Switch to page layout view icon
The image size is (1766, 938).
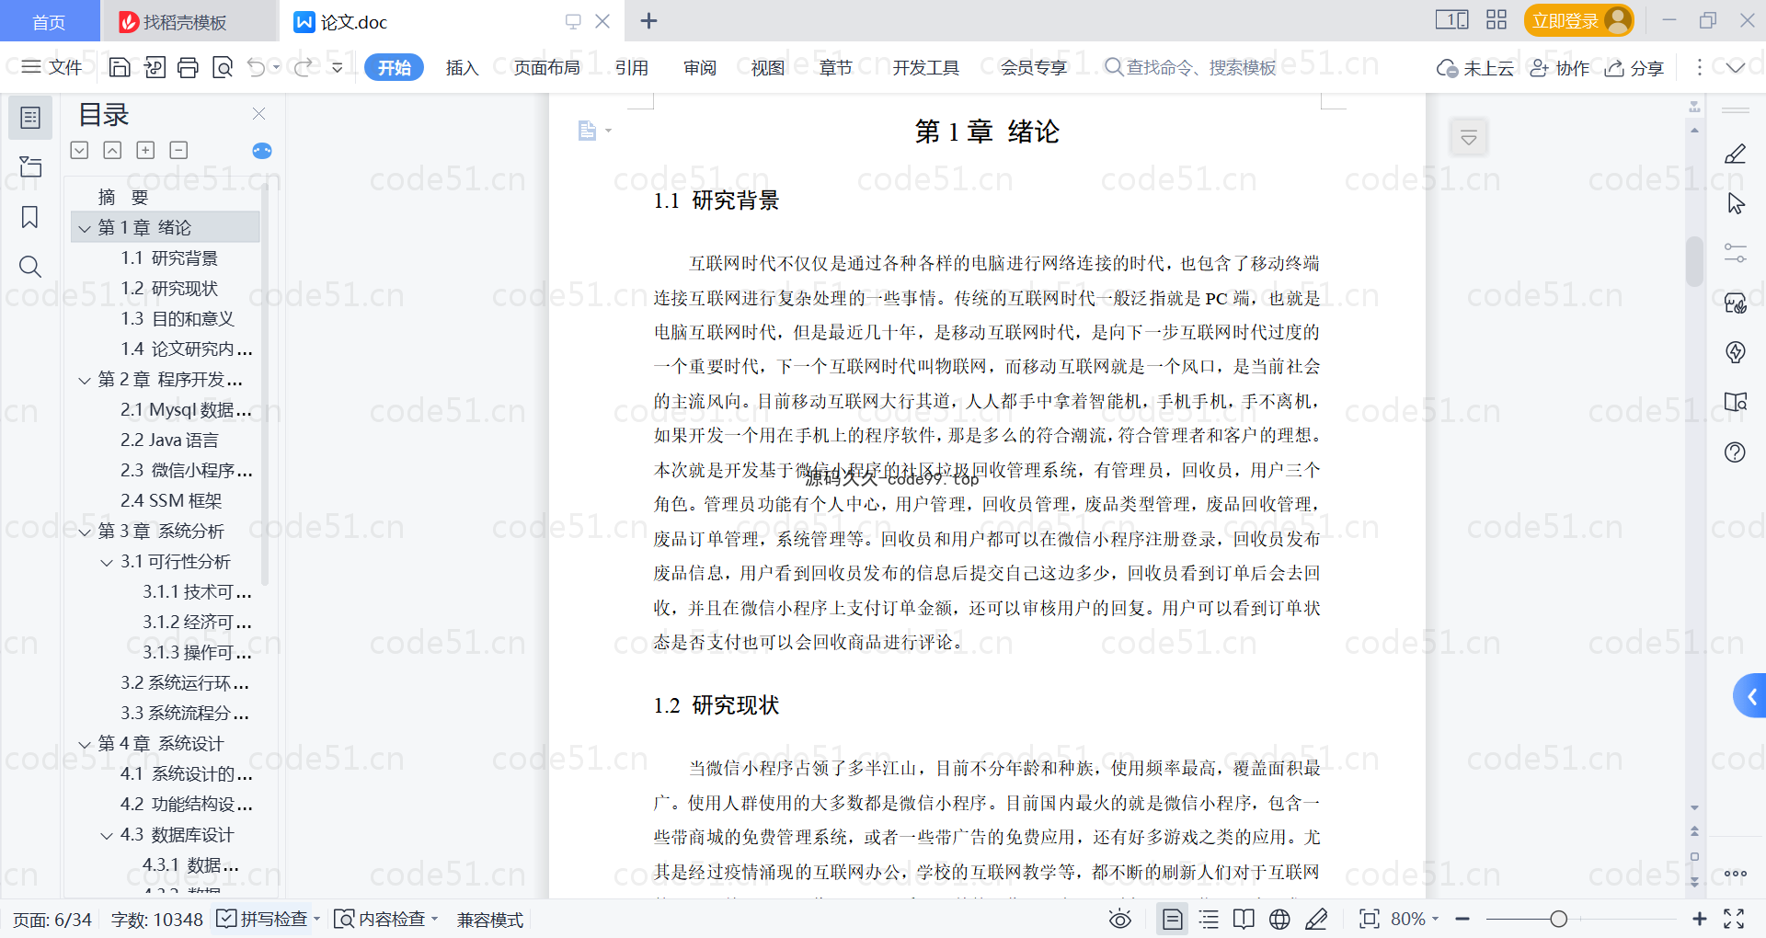pos(1173,919)
